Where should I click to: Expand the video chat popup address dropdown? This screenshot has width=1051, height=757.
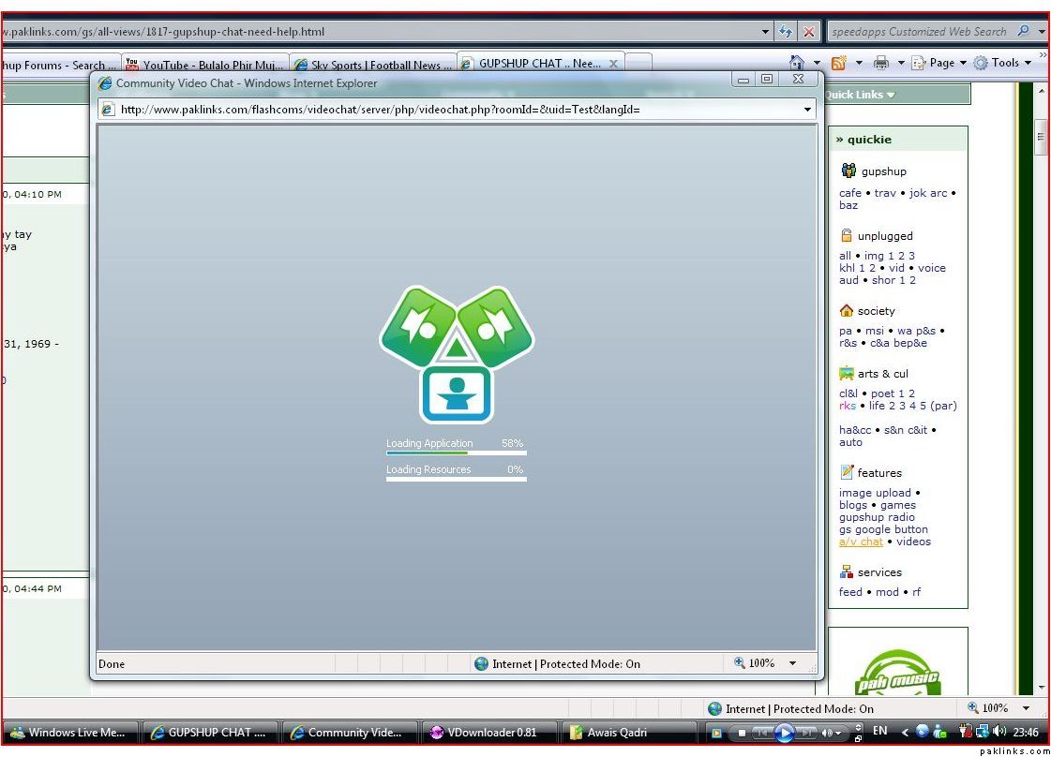(807, 110)
